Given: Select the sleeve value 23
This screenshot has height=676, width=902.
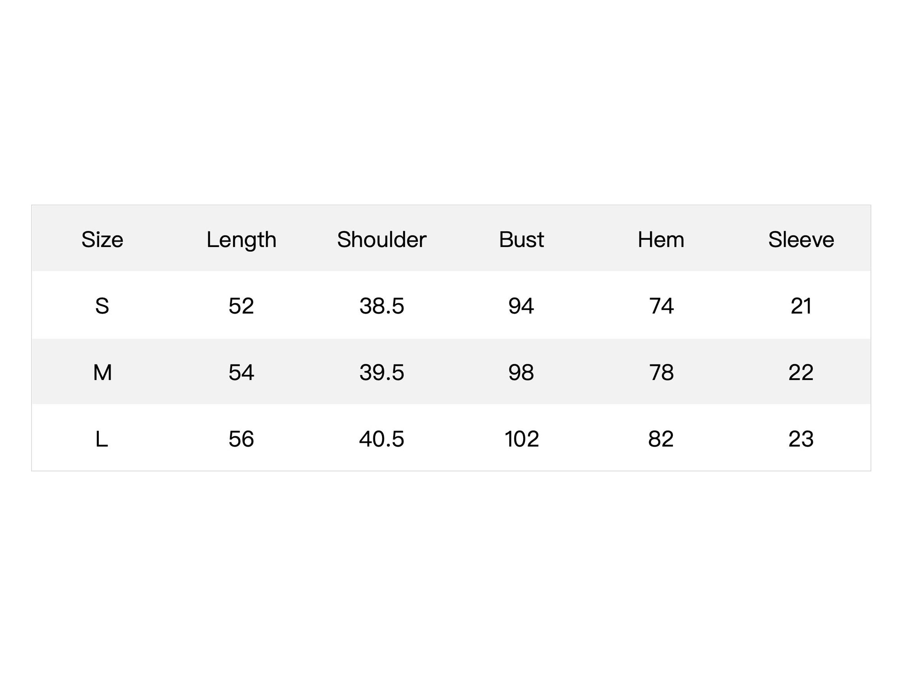Looking at the screenshot, I should click(x=801, y=439).
